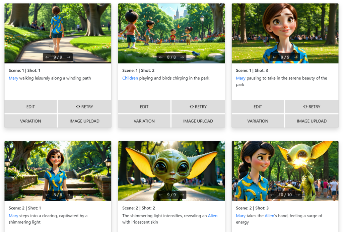Click the right arrow on Scene 2 Shot 3 carousel
The image size is (343, 232).
coord(297,195)
